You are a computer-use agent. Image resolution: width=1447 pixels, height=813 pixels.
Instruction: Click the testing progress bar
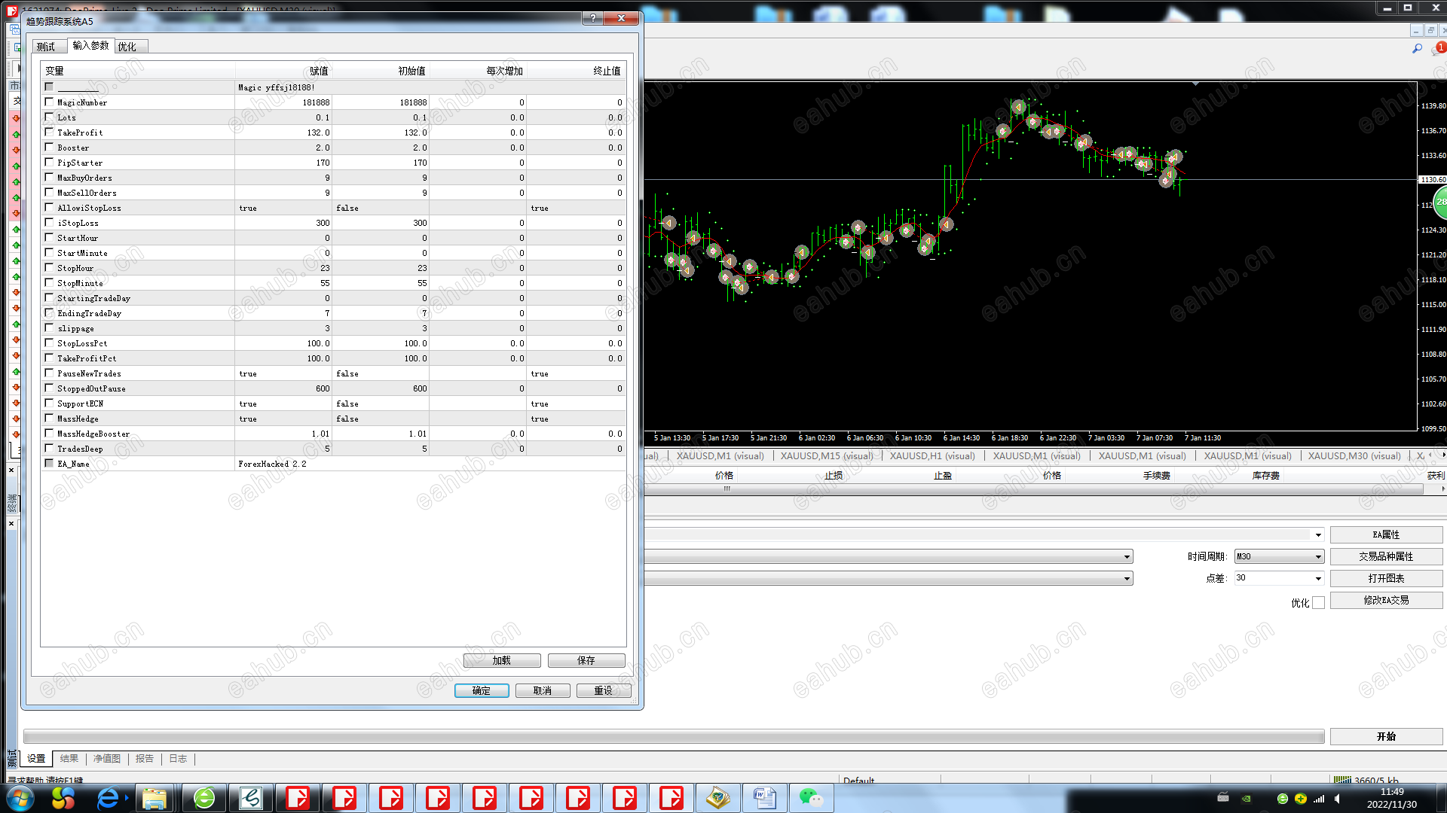(673, 736)
